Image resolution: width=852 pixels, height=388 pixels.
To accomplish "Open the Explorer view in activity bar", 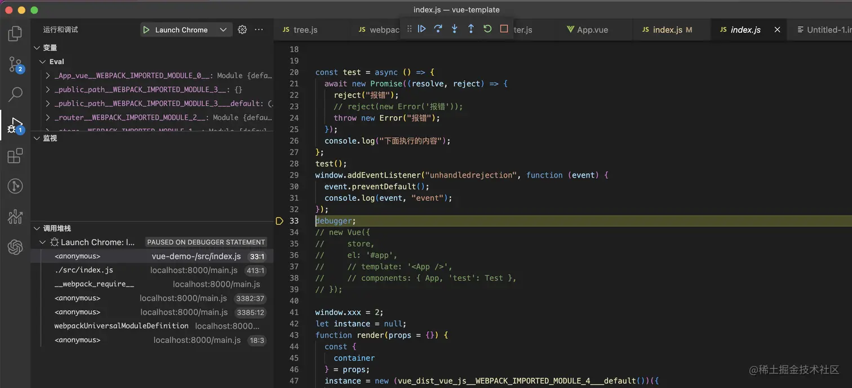I will point(15,34).
